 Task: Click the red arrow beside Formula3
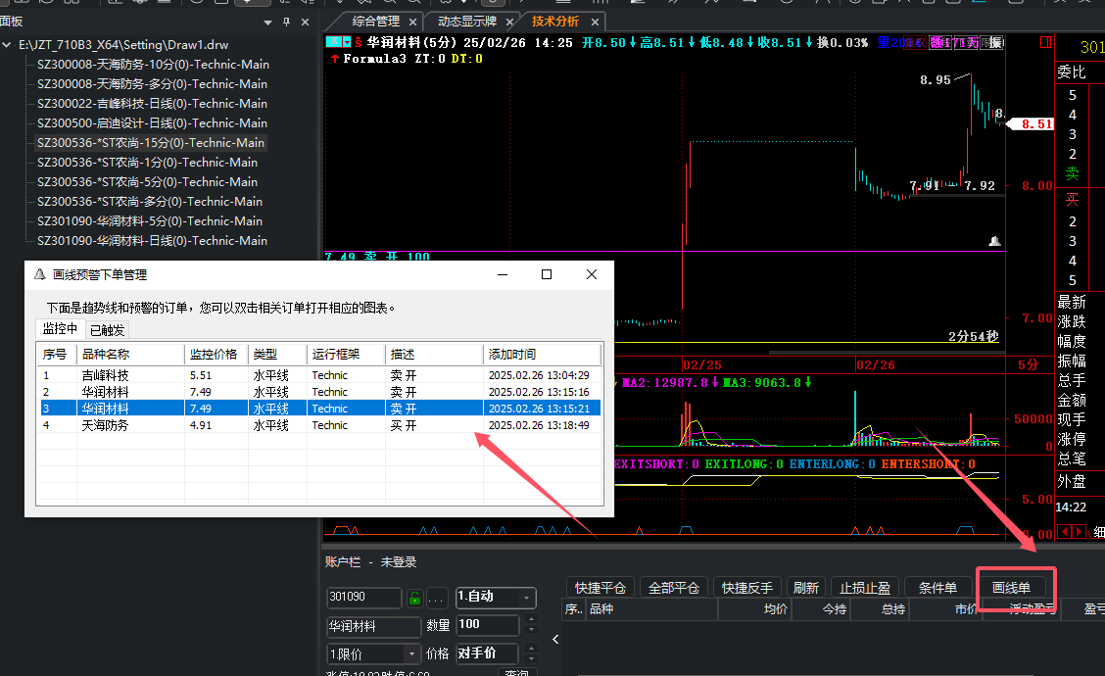pyautogui.click(x=335, y=59)
